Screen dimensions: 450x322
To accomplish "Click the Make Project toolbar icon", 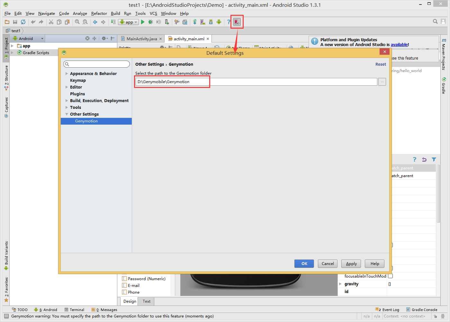I will (113, 22).
